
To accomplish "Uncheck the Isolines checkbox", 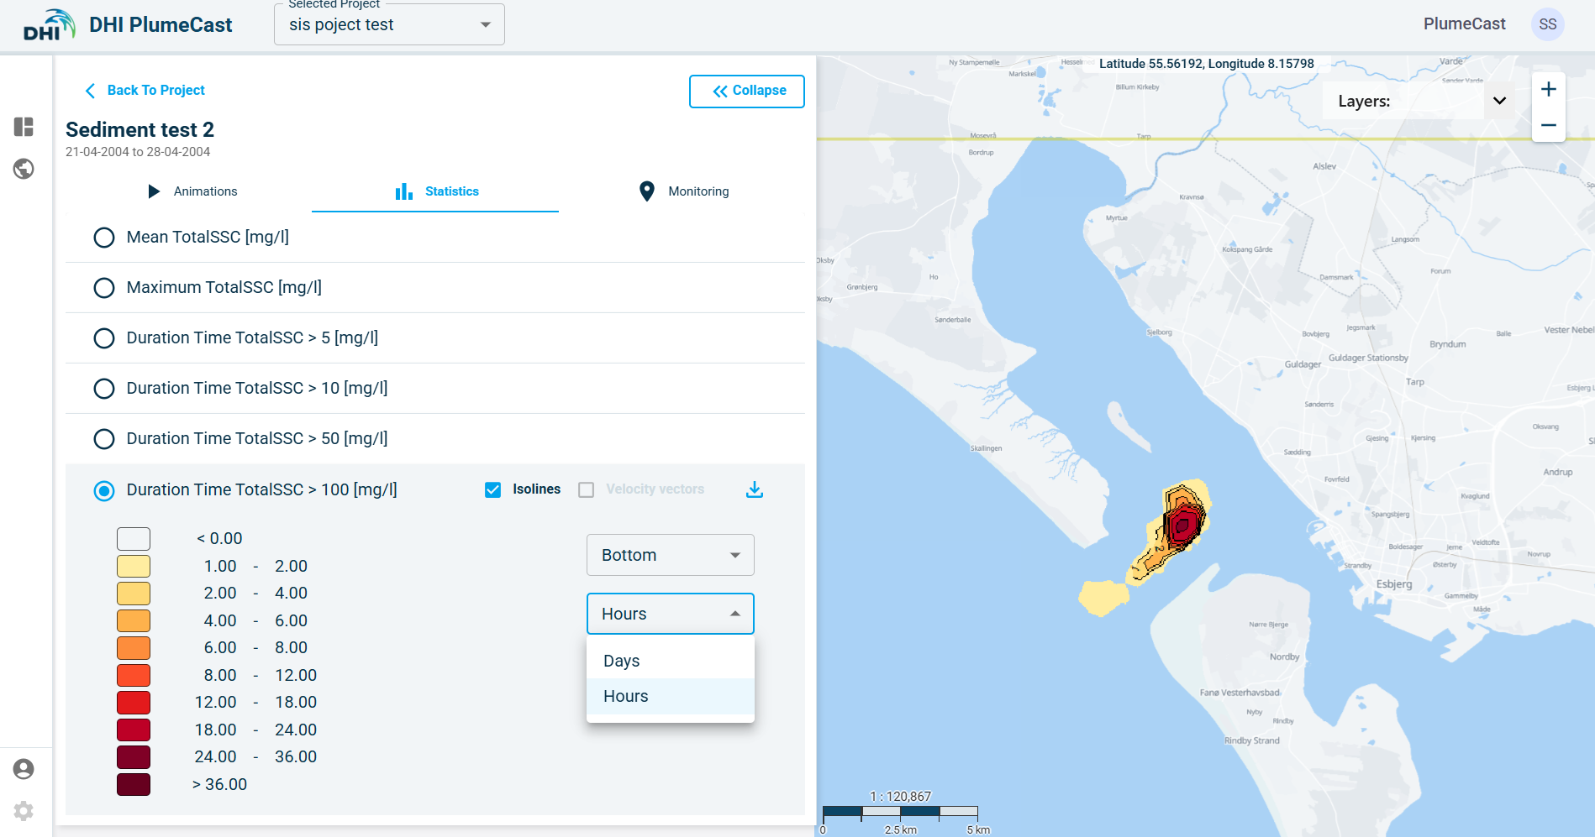I will coord(493,489).
